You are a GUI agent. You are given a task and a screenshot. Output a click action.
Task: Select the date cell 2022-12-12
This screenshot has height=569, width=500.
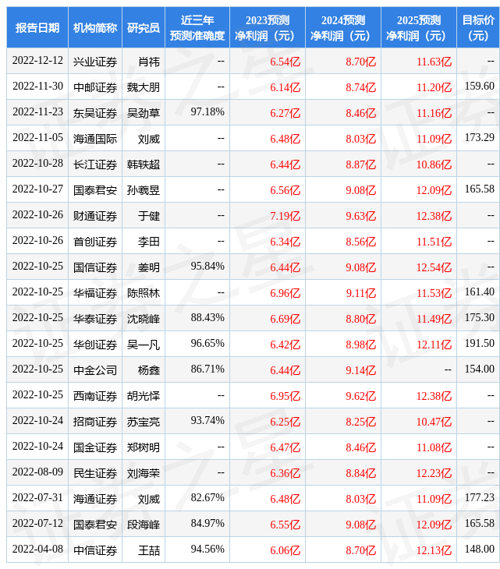tap(37, 61)
